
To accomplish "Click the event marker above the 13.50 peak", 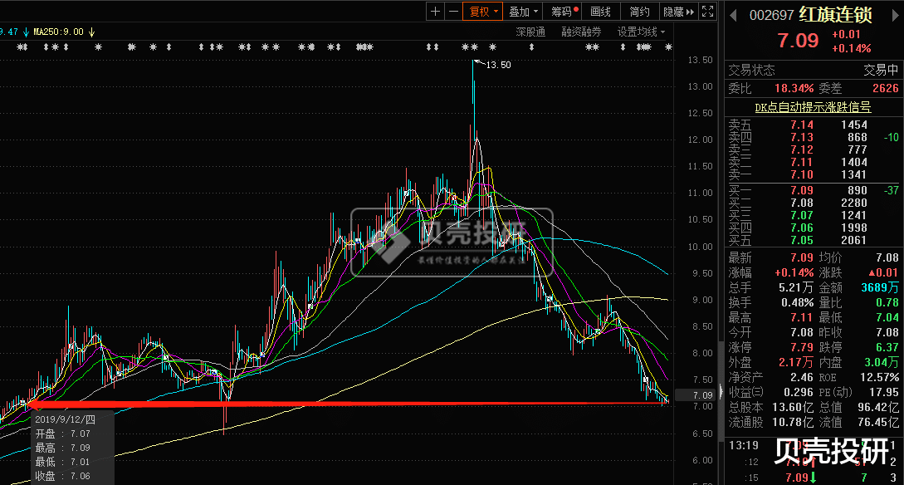I will pyautogui.click(x=473, y=47).
